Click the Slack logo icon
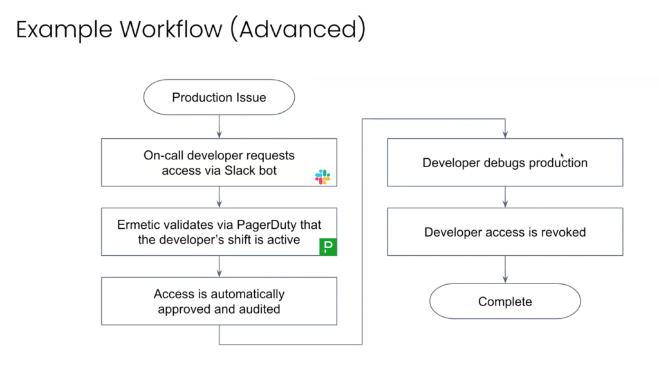 pos(323,177)
